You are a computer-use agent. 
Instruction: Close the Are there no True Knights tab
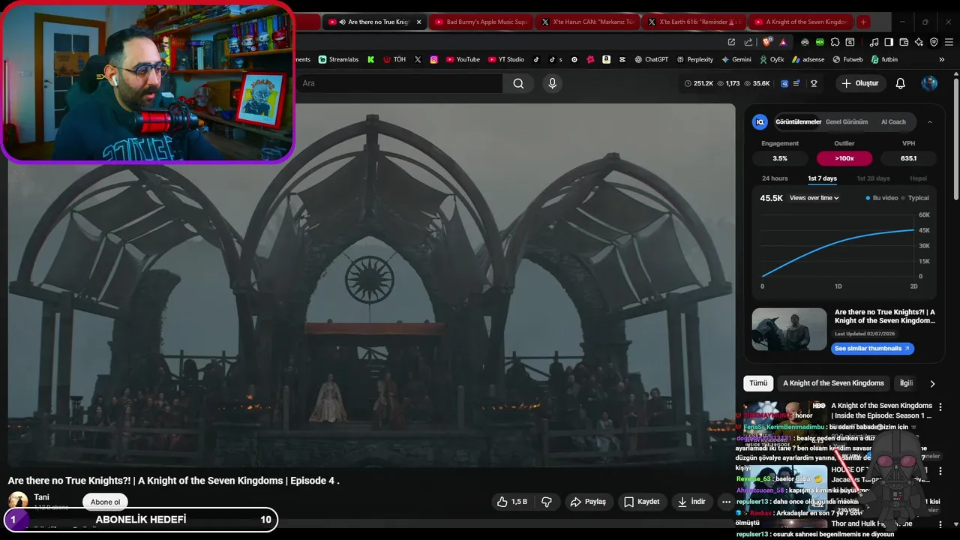419,22
